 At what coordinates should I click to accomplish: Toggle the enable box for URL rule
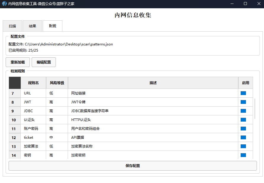pos(243,93)
